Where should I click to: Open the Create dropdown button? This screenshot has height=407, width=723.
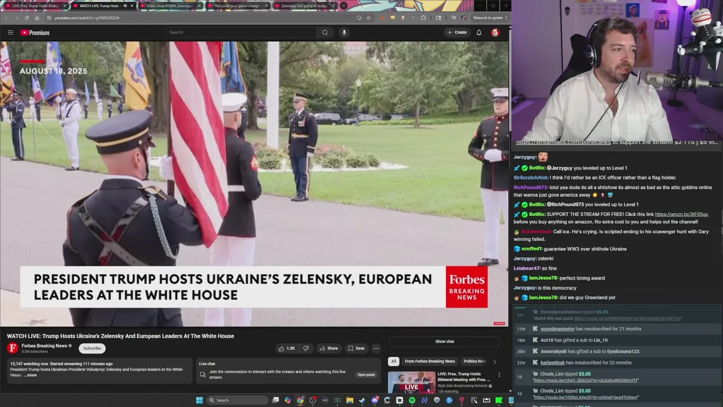457,32
